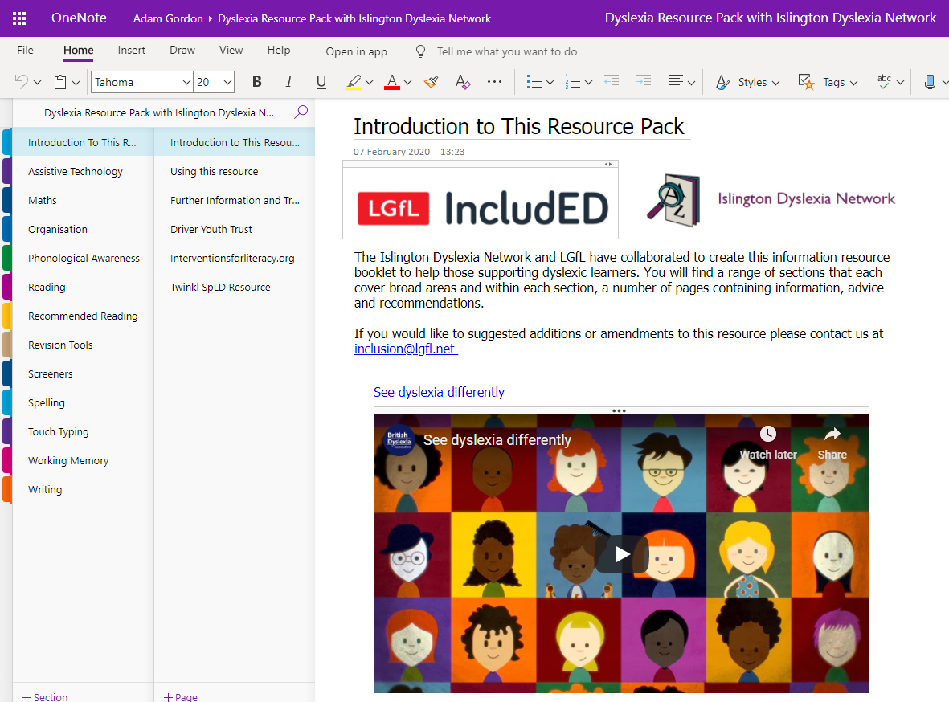Open the Using this resource page

click(235, 171)
